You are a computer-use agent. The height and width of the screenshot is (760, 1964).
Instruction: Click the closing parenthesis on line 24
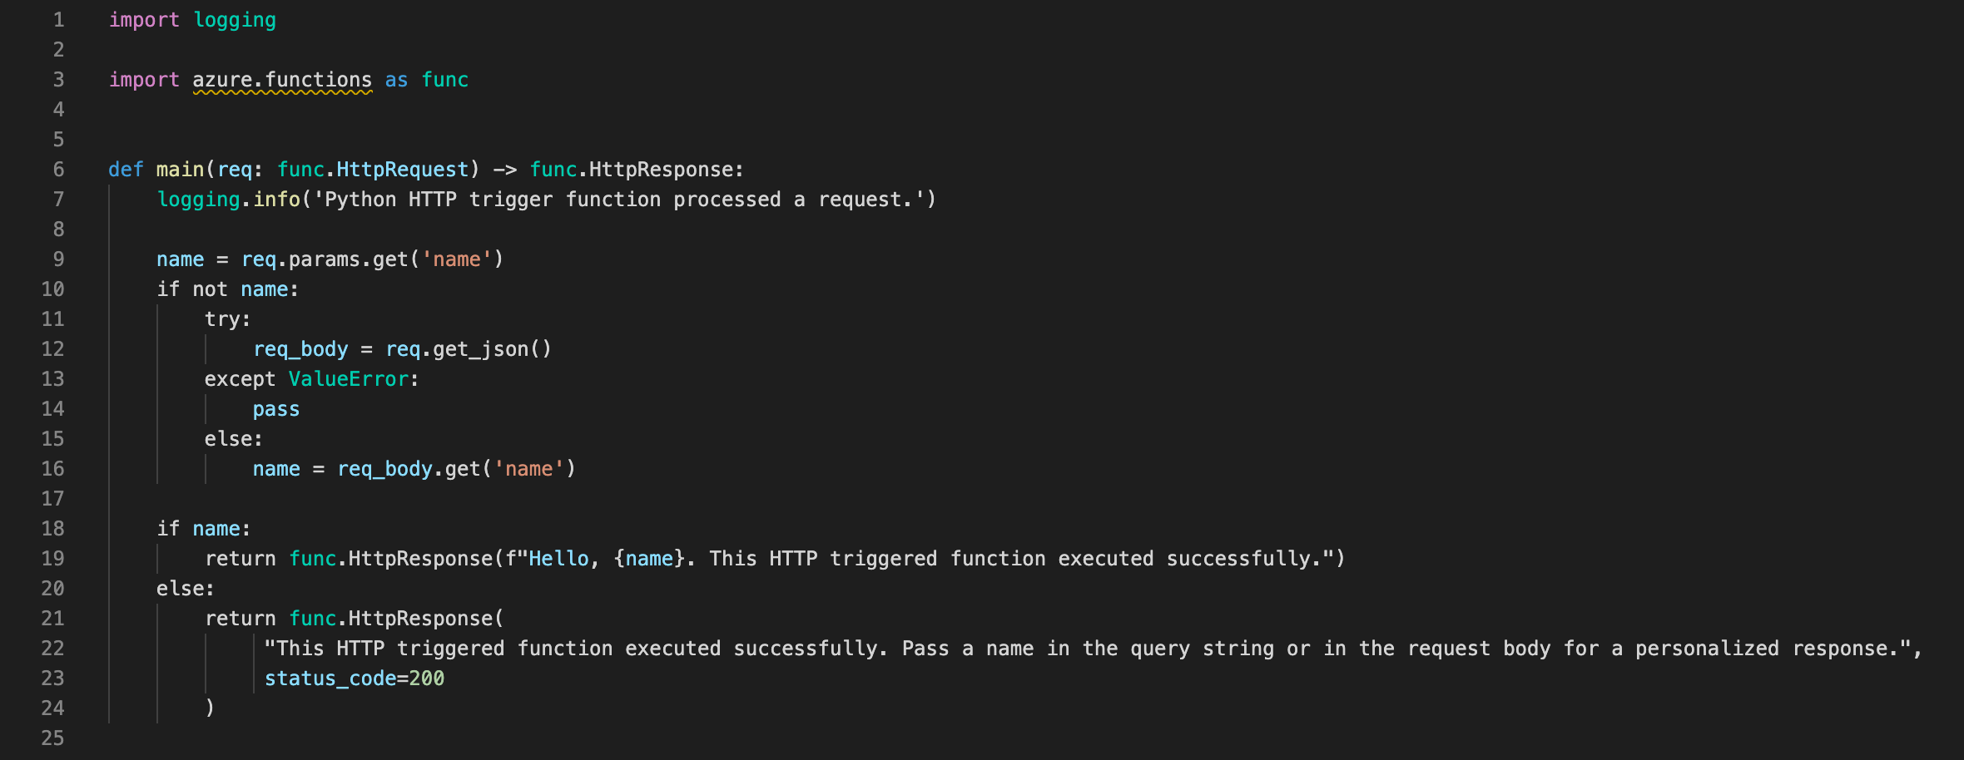(x=210, y=708)
